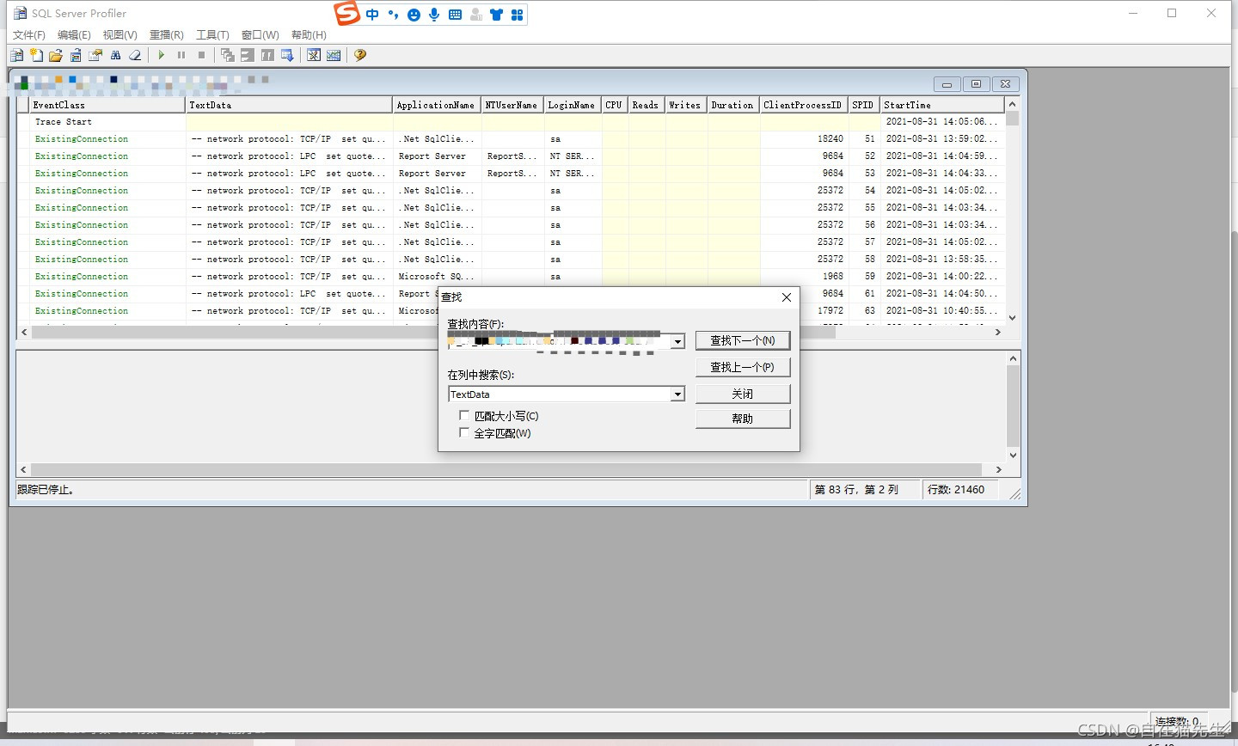Close the 查找 dialog with the X
Screen dimensions: 1238x746
coord(786,297)
